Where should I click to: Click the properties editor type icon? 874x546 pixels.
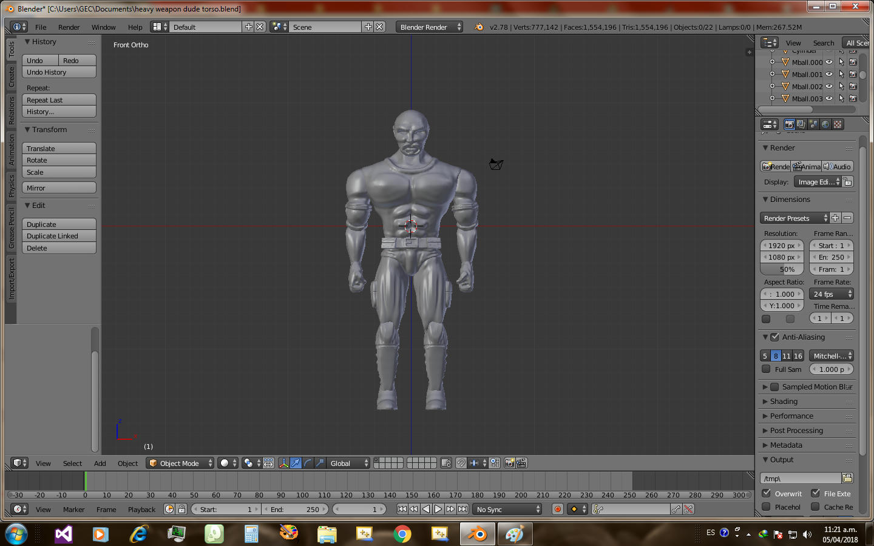click(770, 124)
